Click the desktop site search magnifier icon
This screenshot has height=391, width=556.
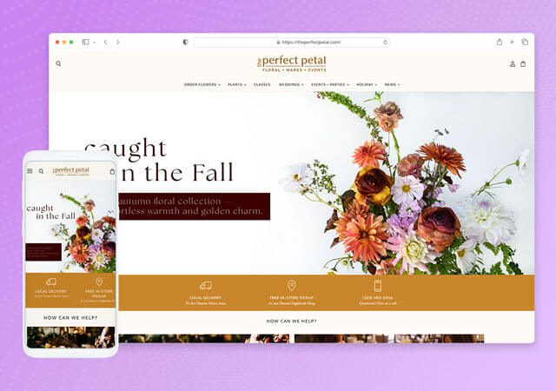pyautogui.click(x=59, y=63)
